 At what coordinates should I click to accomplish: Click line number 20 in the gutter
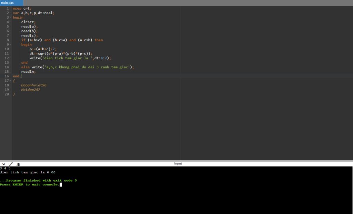click(7, 94)
